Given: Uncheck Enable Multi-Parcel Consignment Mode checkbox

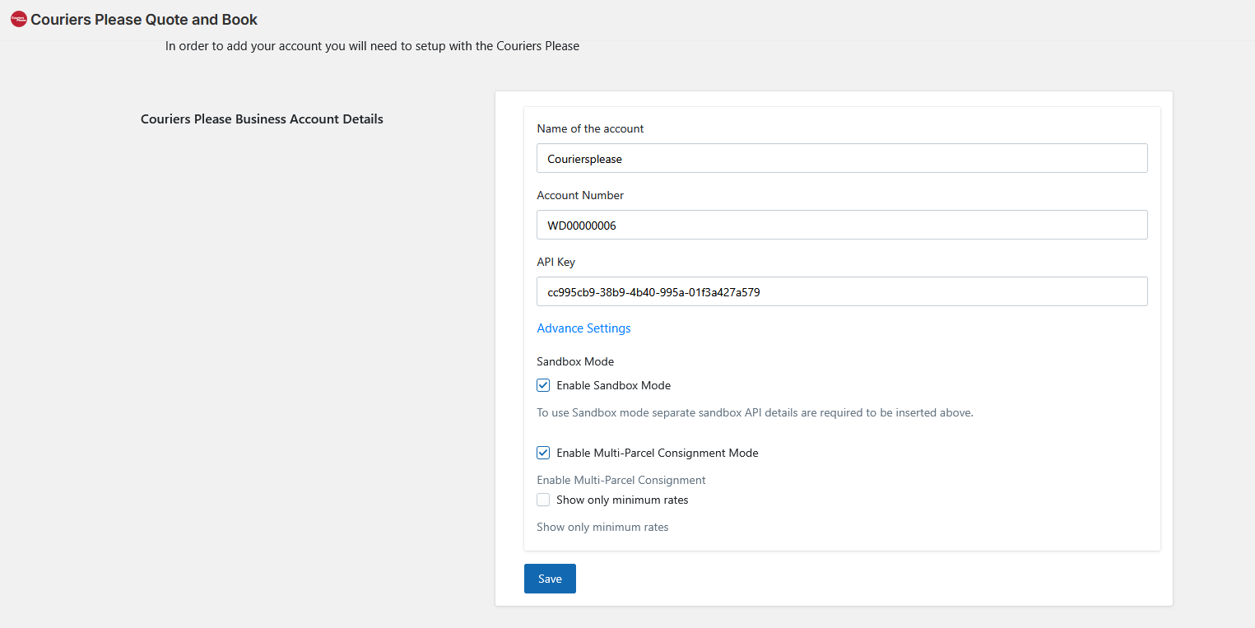Looking at the screenshot, I should [x=543, y=453].
